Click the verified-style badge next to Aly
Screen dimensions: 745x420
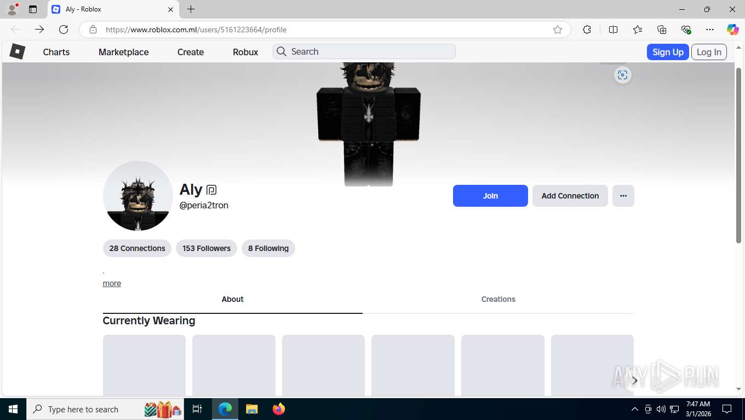coord(211,190)
